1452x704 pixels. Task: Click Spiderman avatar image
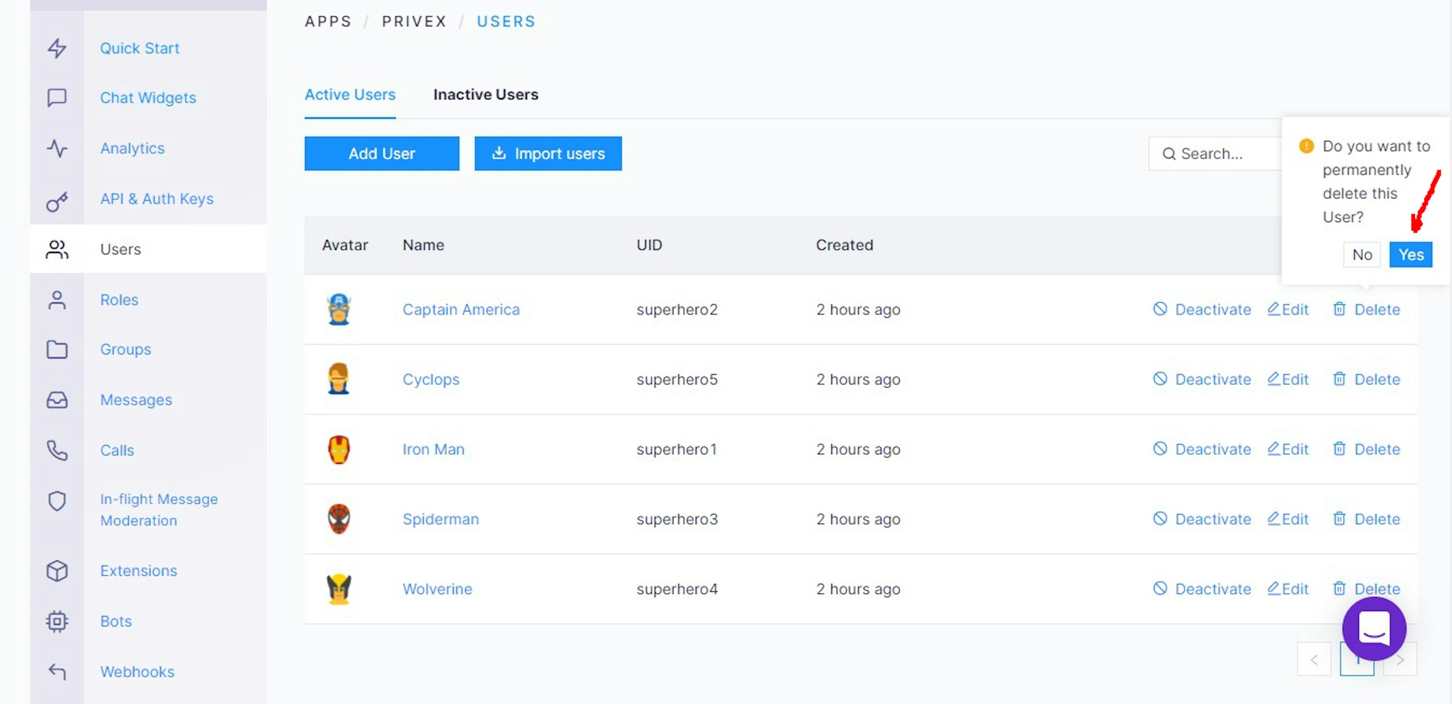339,519
